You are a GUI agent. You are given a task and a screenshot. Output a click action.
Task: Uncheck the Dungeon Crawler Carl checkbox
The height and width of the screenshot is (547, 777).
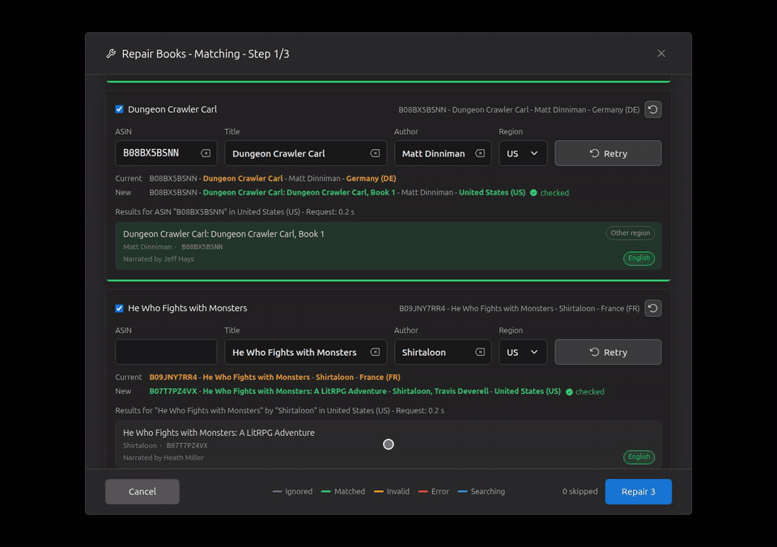tap(120, 109)
